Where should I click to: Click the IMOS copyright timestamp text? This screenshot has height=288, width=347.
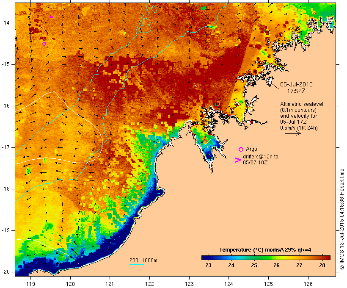click(341, 219)
